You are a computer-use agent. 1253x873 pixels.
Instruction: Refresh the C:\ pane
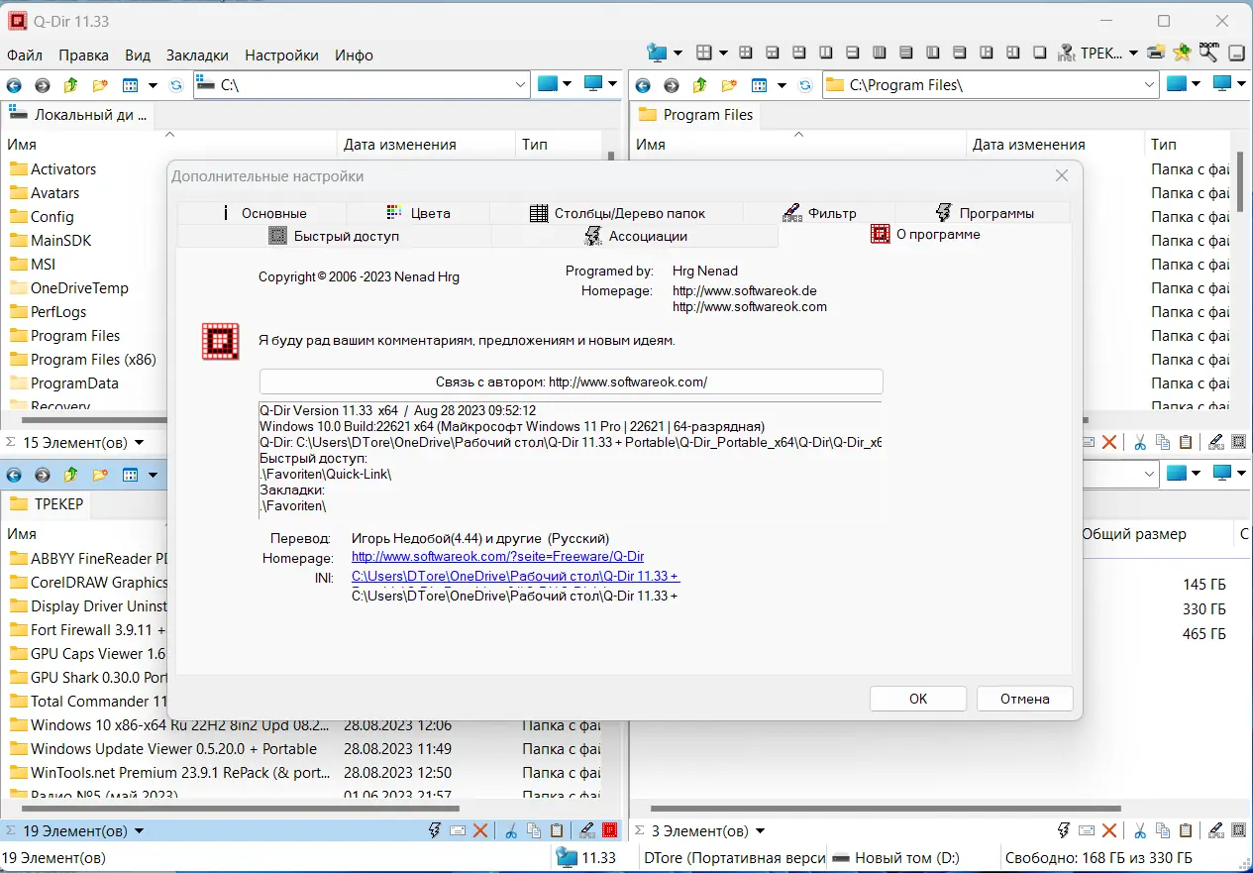coord(176,85)
